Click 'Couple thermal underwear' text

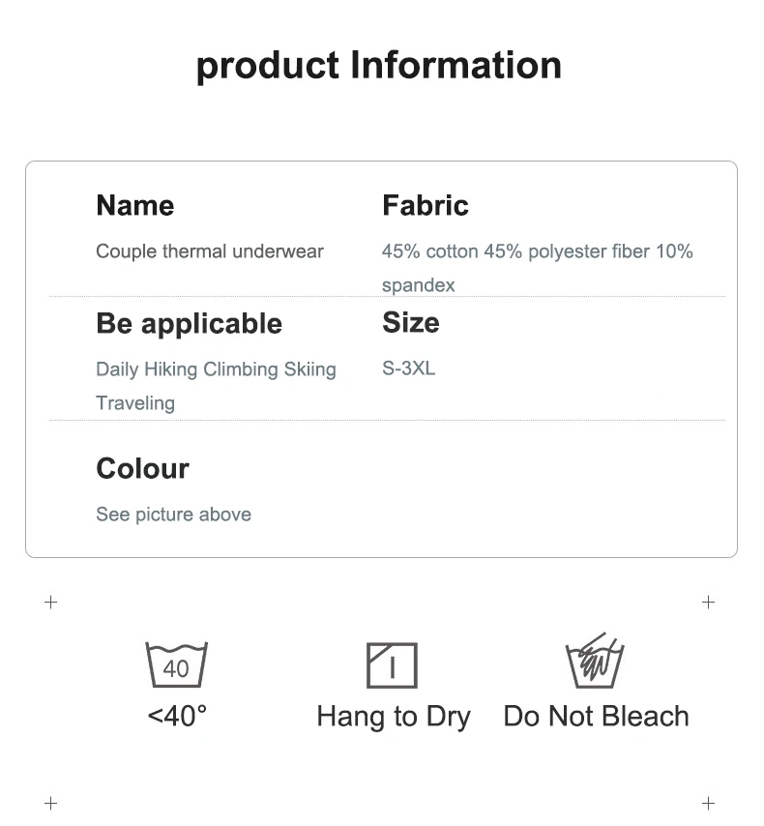209,251
